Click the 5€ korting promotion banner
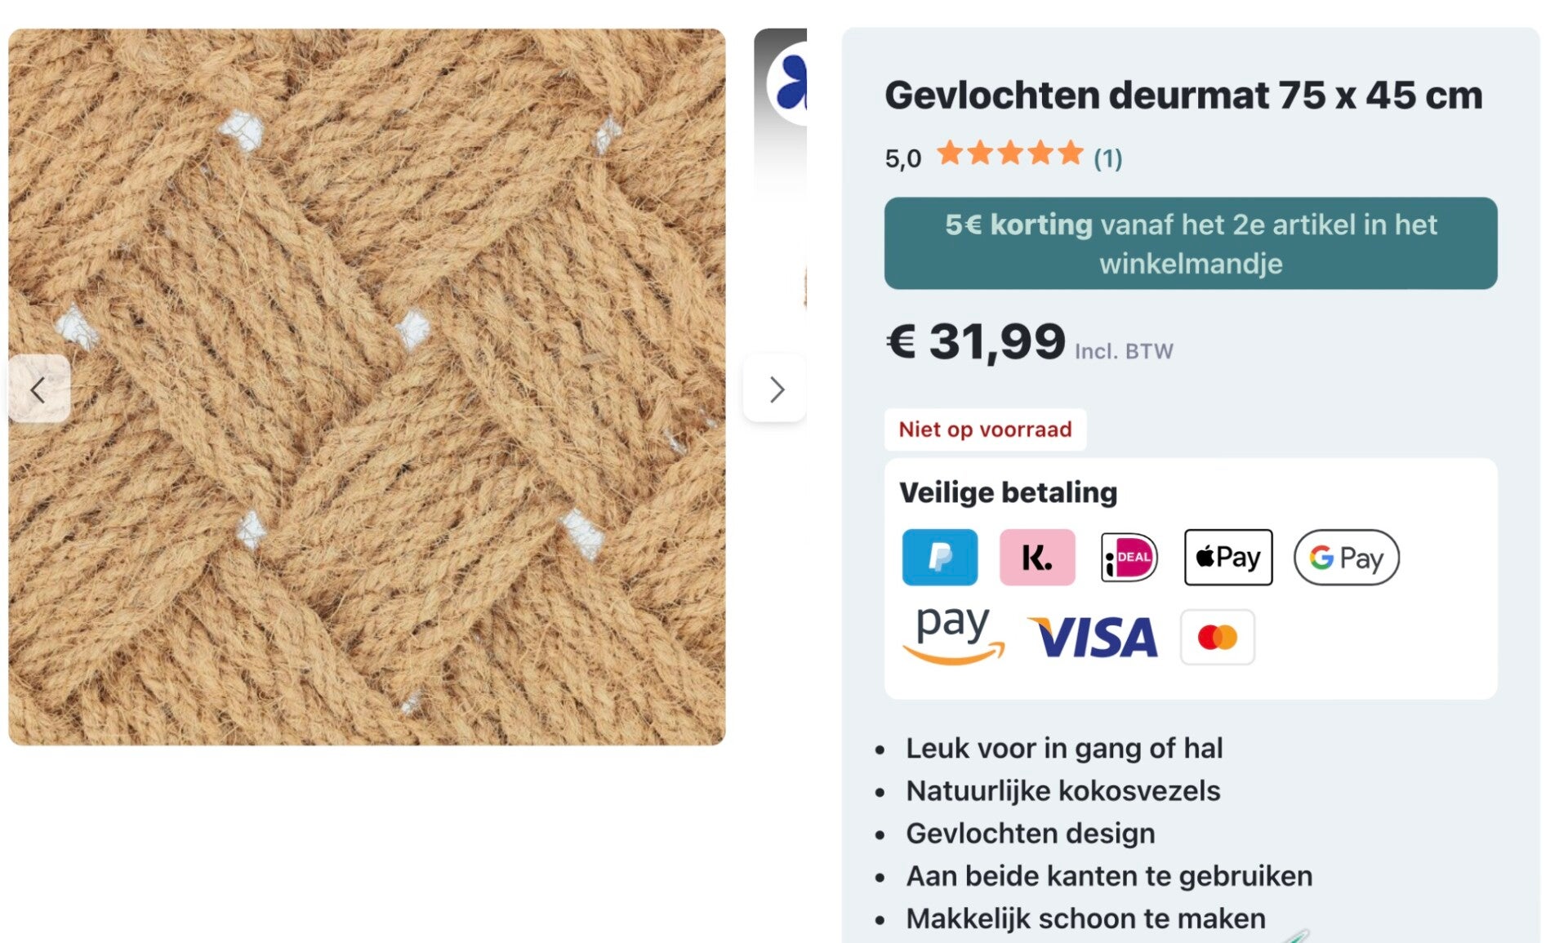This screenshot has height=943, width=1568. [1191, 243]
